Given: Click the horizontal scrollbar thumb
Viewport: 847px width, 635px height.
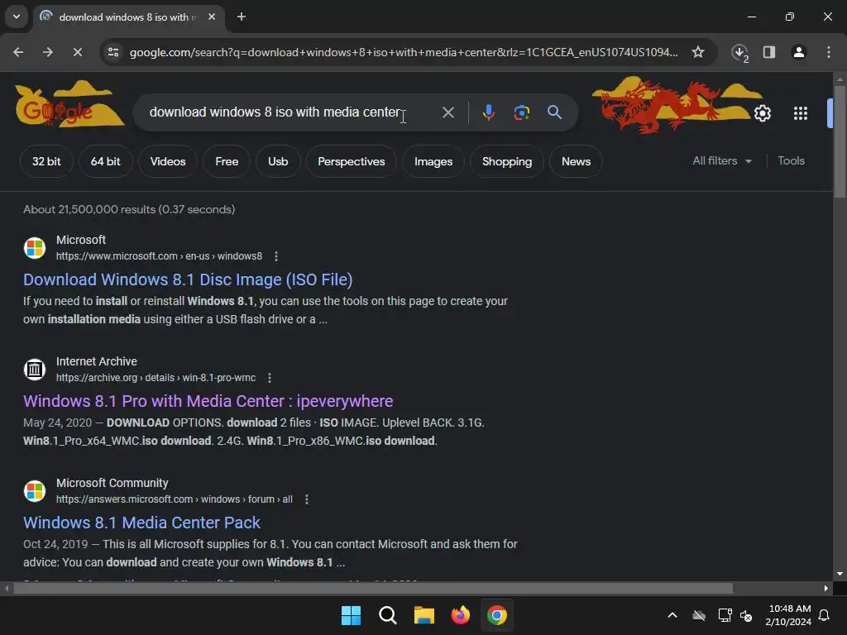Looking at the screenshot, I should (x=373, y=588).
